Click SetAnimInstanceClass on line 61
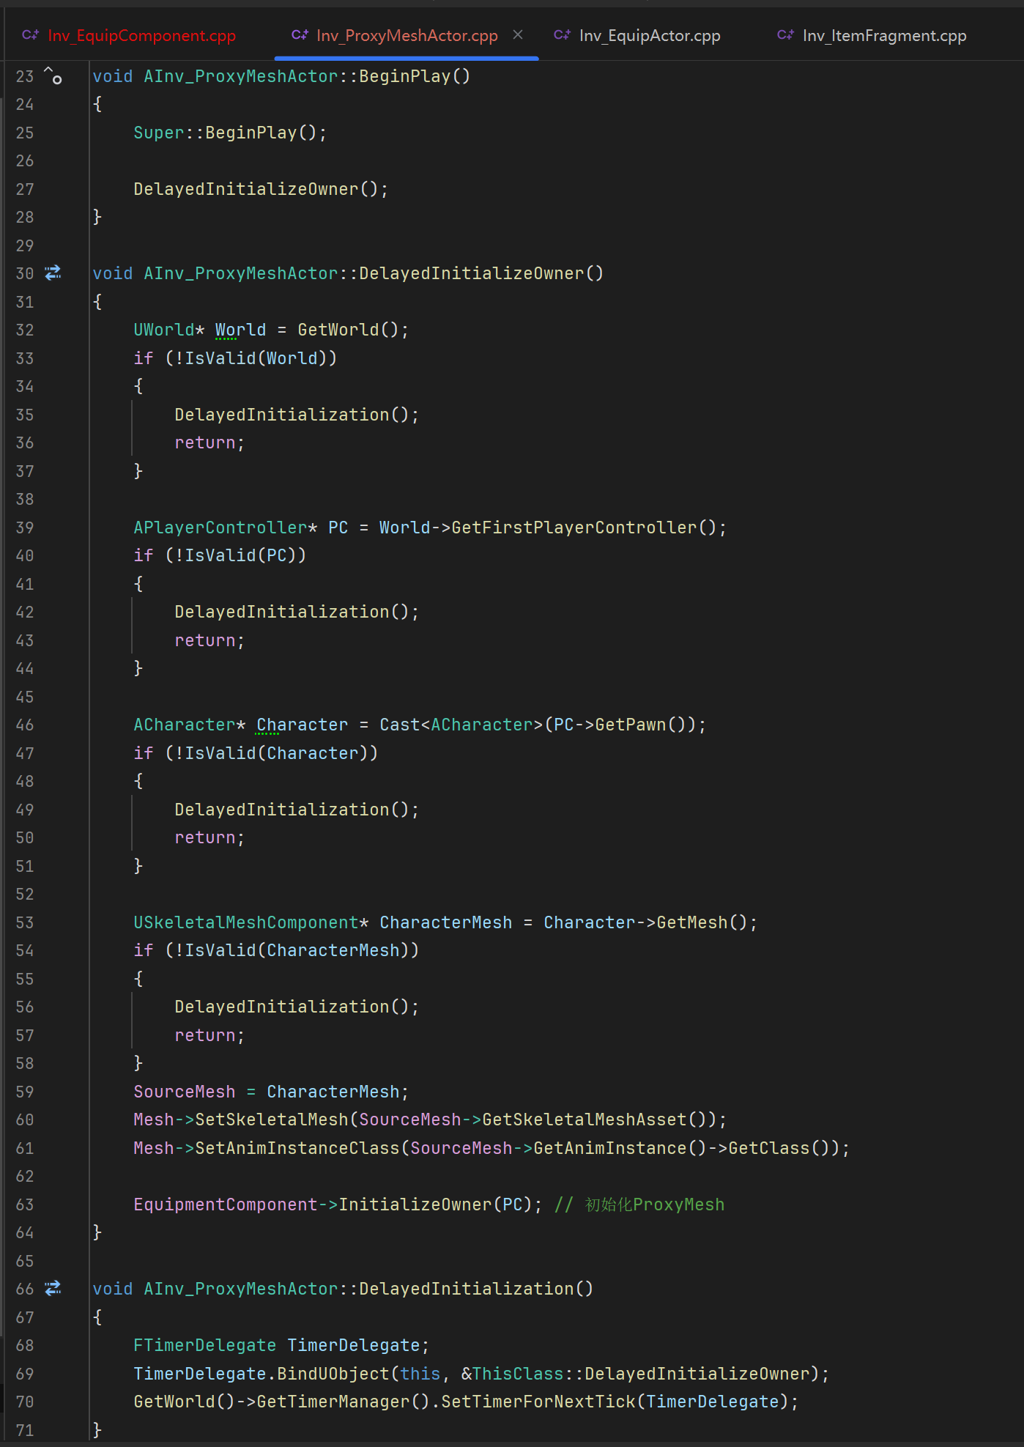Viewport: 1024px width, 1447px height. 297,1148
